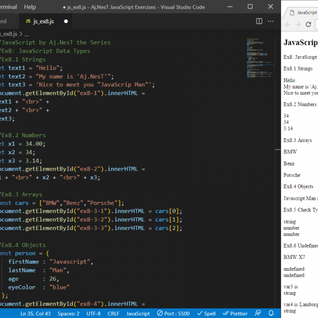Click Prettier formatter status item
The width and height of the screenshot is (318, 318).
[234, 313]
